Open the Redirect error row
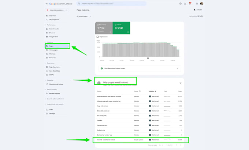 coord(140,130)
